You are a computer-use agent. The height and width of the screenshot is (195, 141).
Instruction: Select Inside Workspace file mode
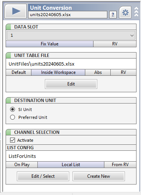[x=58, y=72]
